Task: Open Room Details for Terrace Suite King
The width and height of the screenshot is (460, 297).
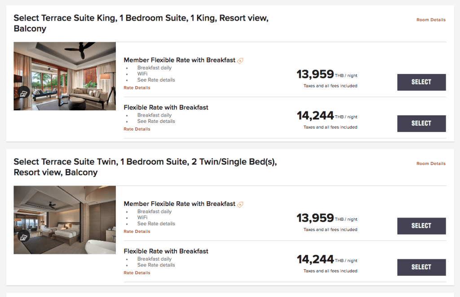Action: click(431, 20)
